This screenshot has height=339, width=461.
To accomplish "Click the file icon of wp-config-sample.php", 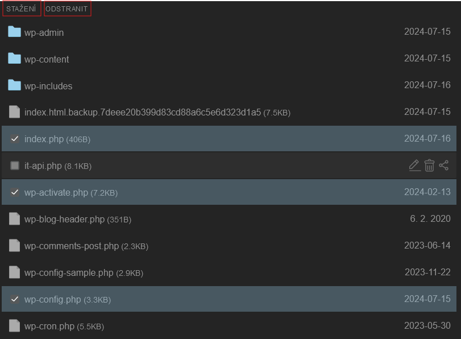I will pyautogui.click(x=14, y=272).
